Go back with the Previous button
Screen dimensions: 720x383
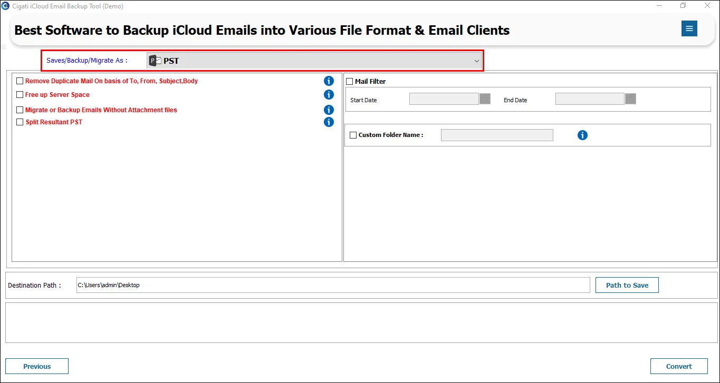coord(37,366)
